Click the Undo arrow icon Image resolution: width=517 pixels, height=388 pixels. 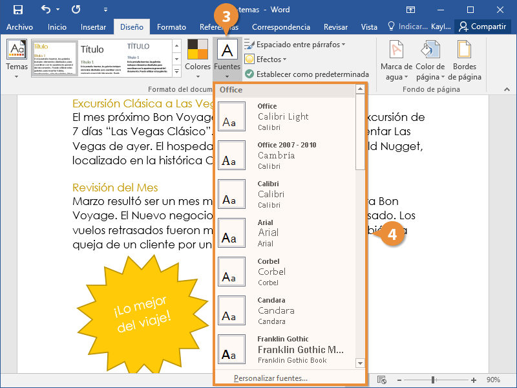46,9
